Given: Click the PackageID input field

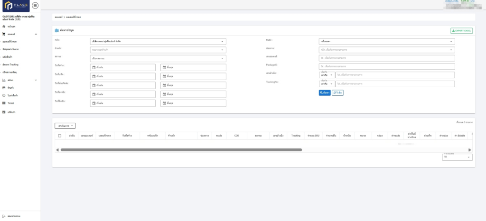Looking at the screenshot, I should point(386,66).
